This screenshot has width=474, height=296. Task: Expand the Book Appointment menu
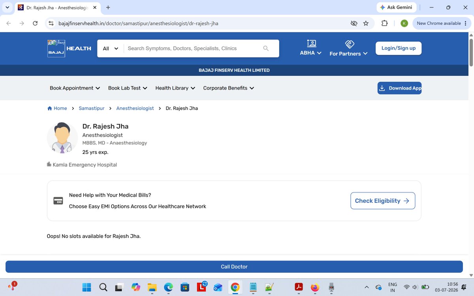point(75,88)
